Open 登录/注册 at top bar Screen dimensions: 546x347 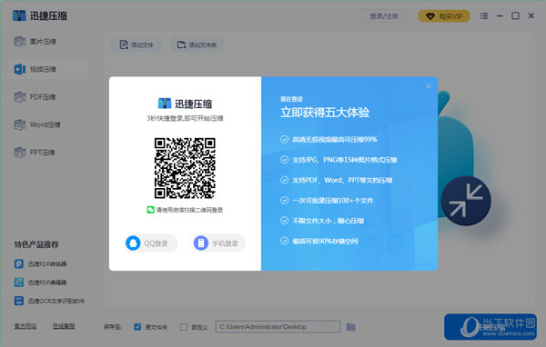pyautogui.click(x=384, y=16)
